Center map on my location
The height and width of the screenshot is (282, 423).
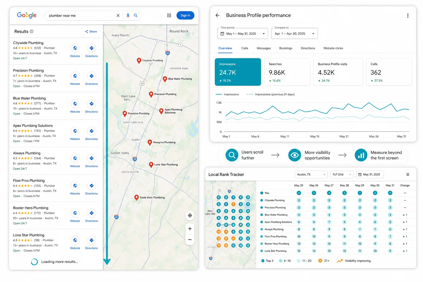tap(190, 215)
